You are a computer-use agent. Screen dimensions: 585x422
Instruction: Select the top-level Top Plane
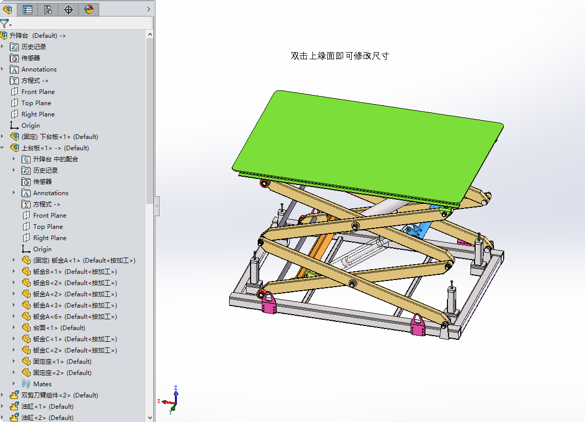pyautogui.click(x=36, y=103)
